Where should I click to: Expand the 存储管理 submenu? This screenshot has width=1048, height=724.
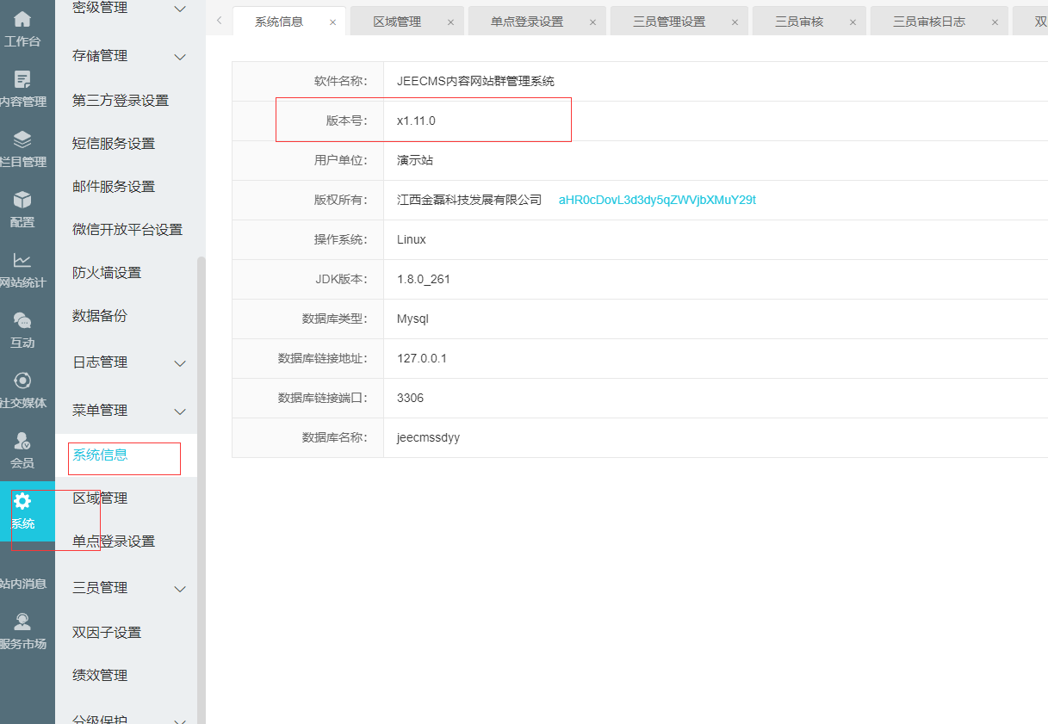(180, 57)
